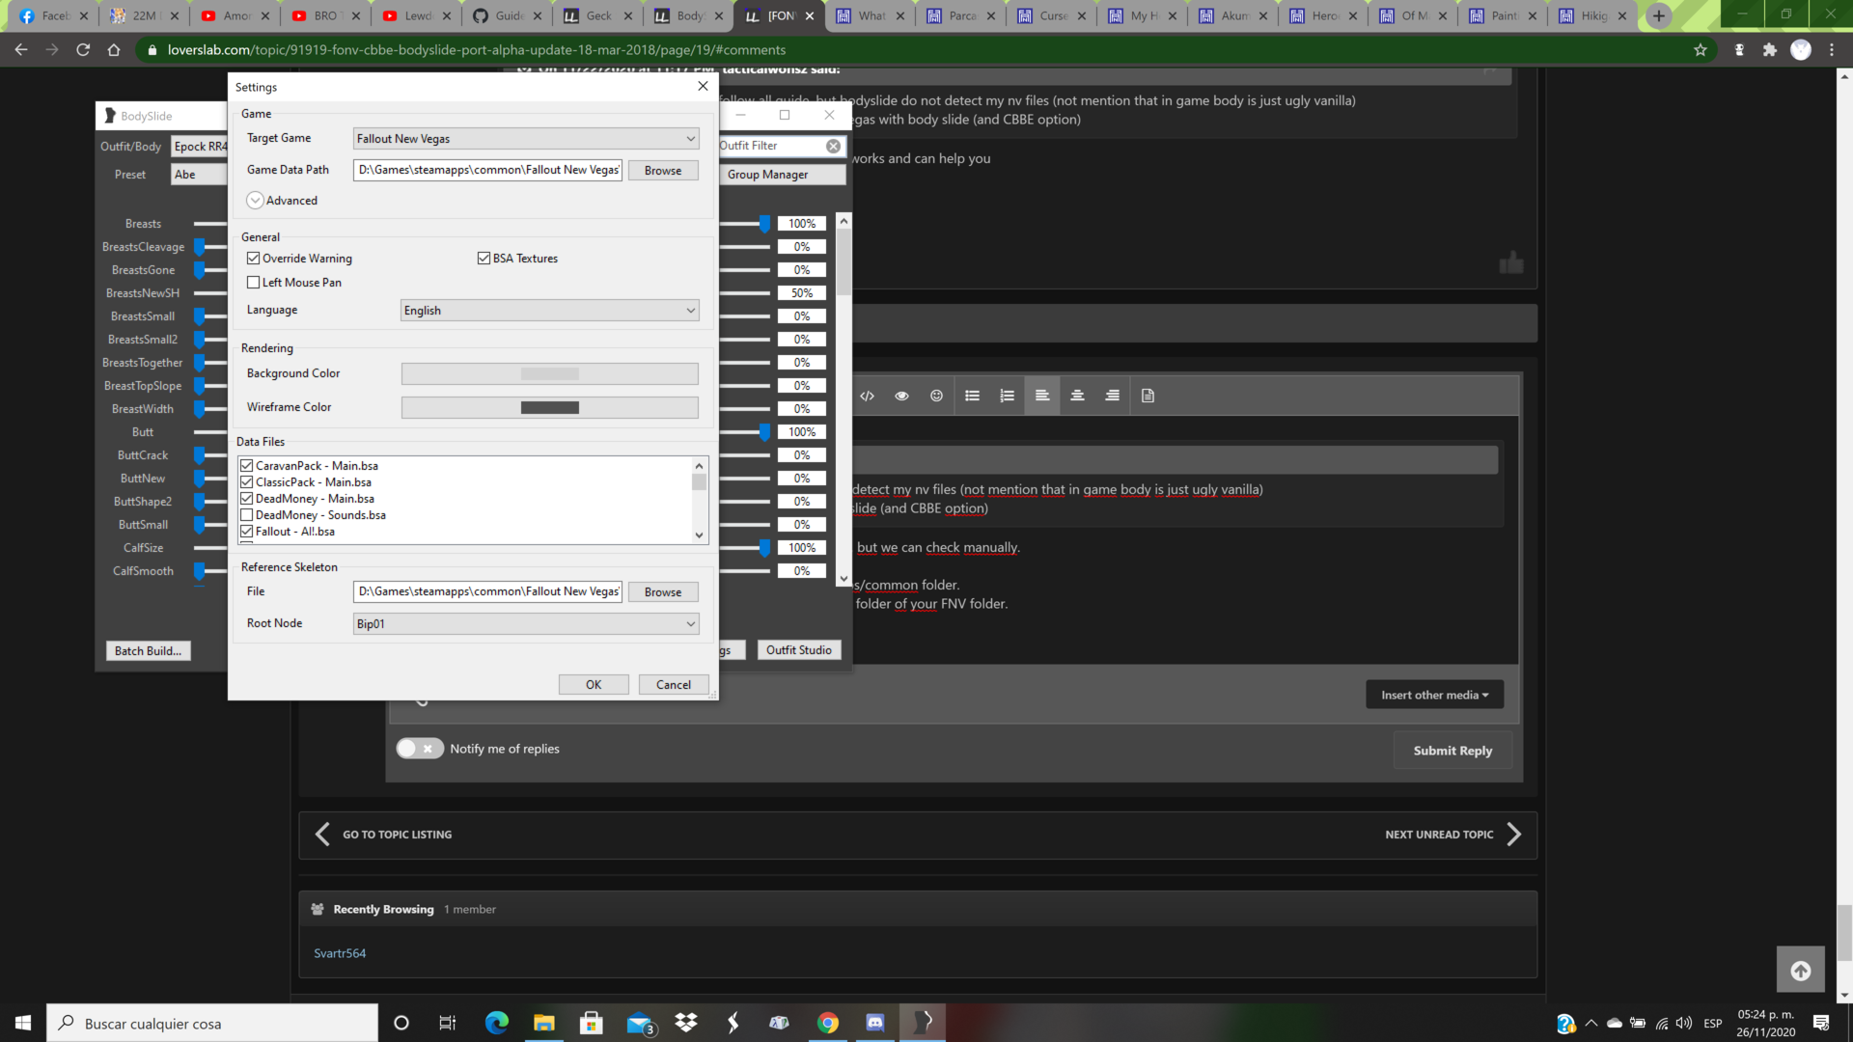
Task: Click the Batch Build button
Action: tap(149, 651)
